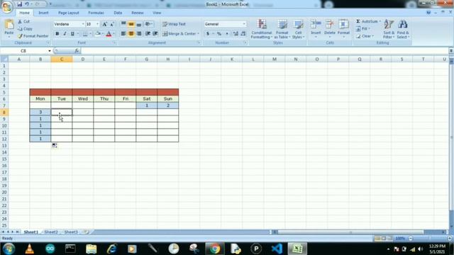
Task: Apply Percent Style
Action: [219, 34]
